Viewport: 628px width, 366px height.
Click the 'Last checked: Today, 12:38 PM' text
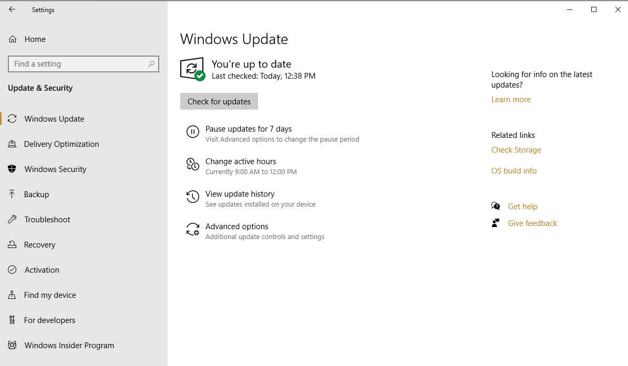tap(263, 76)
